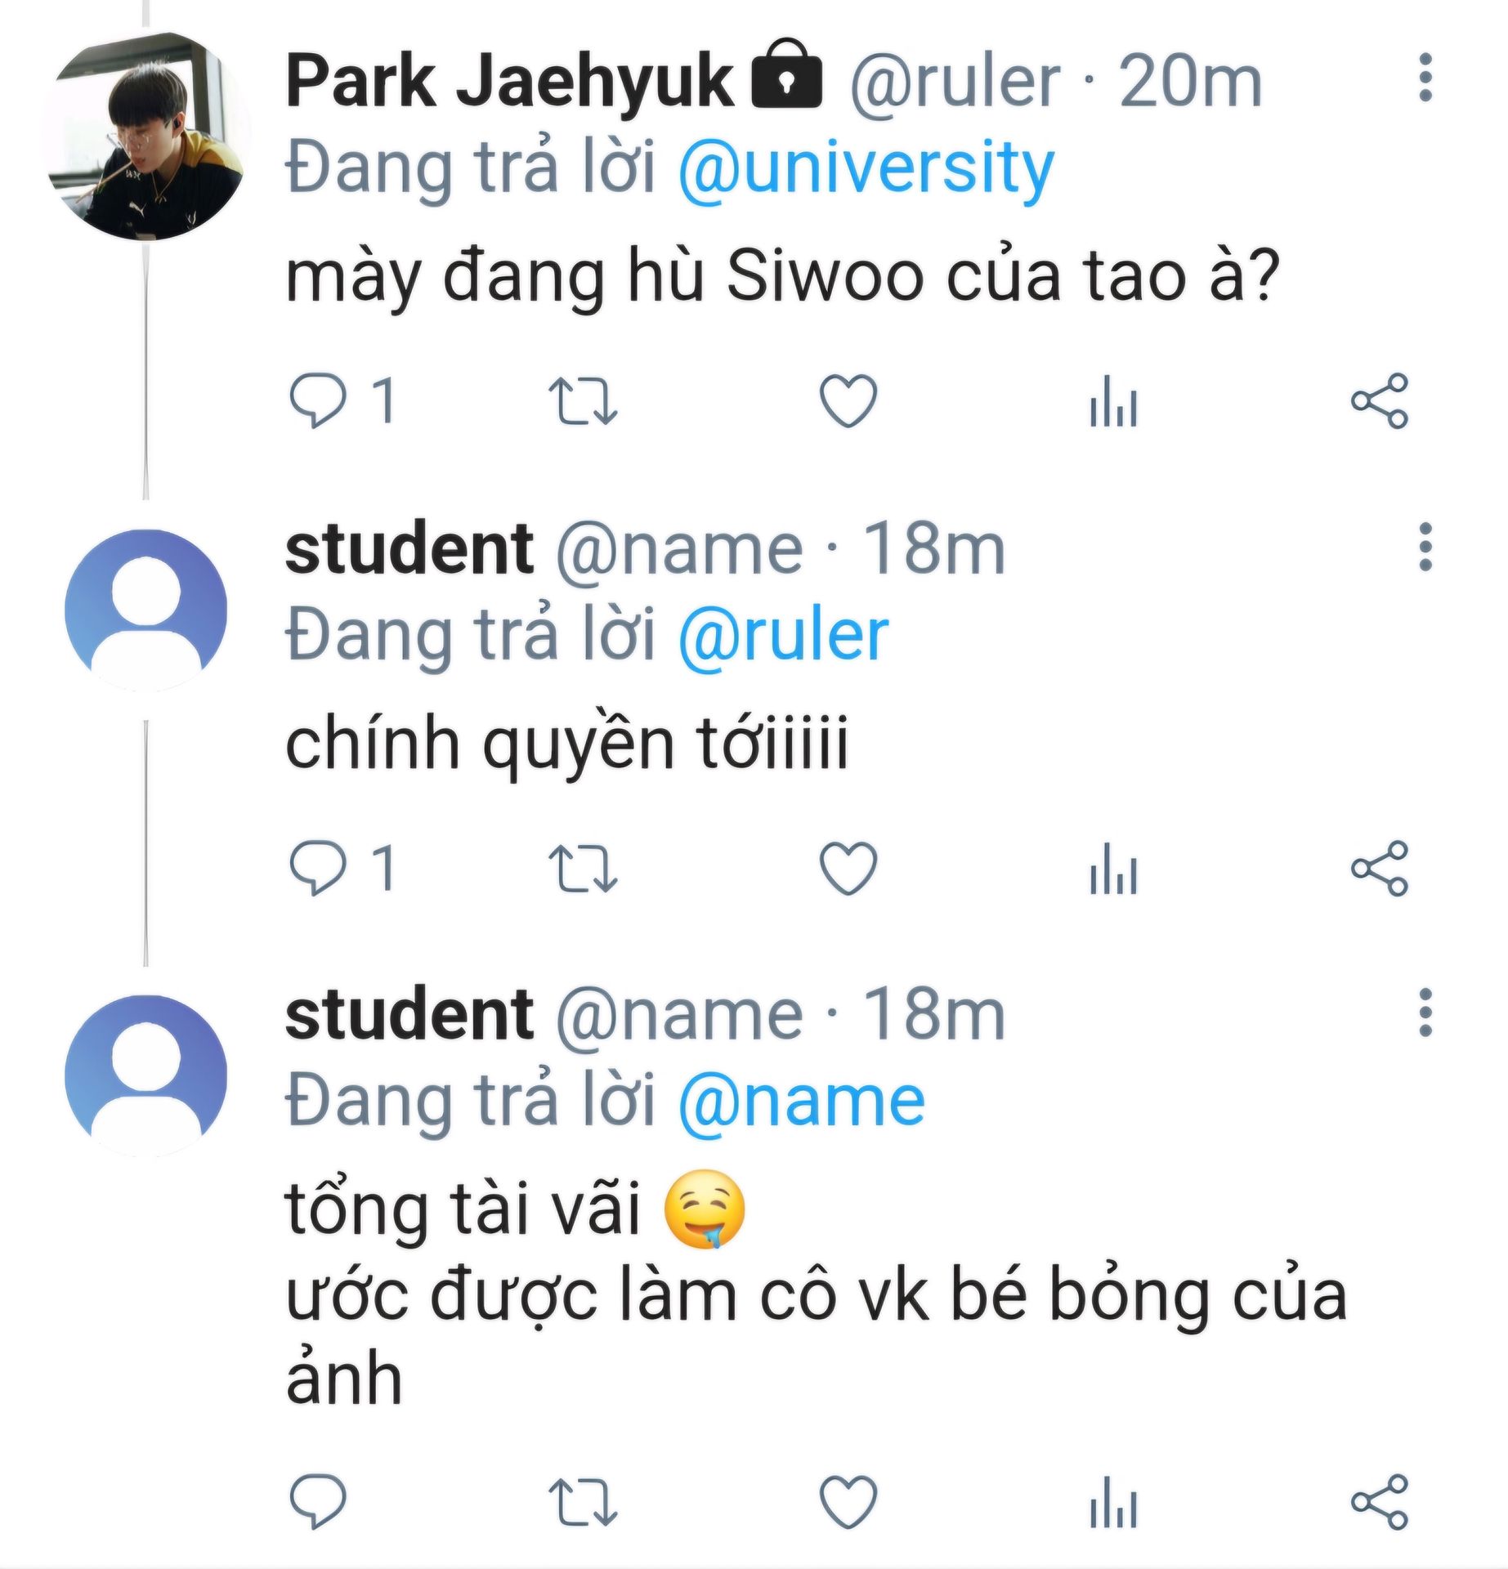Viewport: 1508px width, 1569px height.
Task: Retweet the Park Jaehyuk tweet
Action: click(x=582, y=400)
